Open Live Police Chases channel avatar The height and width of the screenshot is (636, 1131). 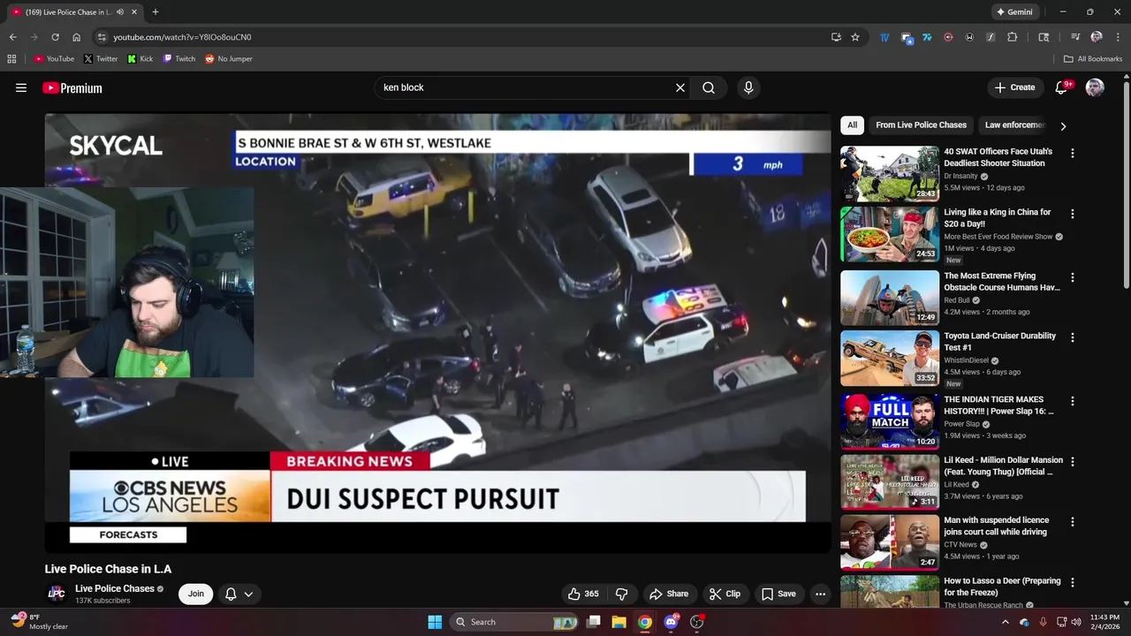(x=56, y=594)
